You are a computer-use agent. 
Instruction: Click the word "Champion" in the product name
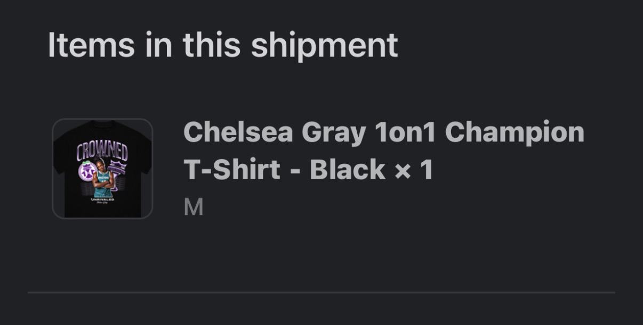tap(515, 132)
